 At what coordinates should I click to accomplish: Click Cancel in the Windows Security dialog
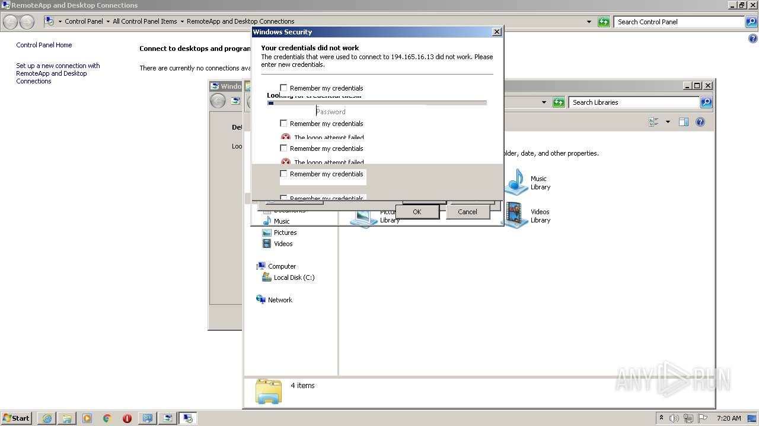(x=467, y=212)
